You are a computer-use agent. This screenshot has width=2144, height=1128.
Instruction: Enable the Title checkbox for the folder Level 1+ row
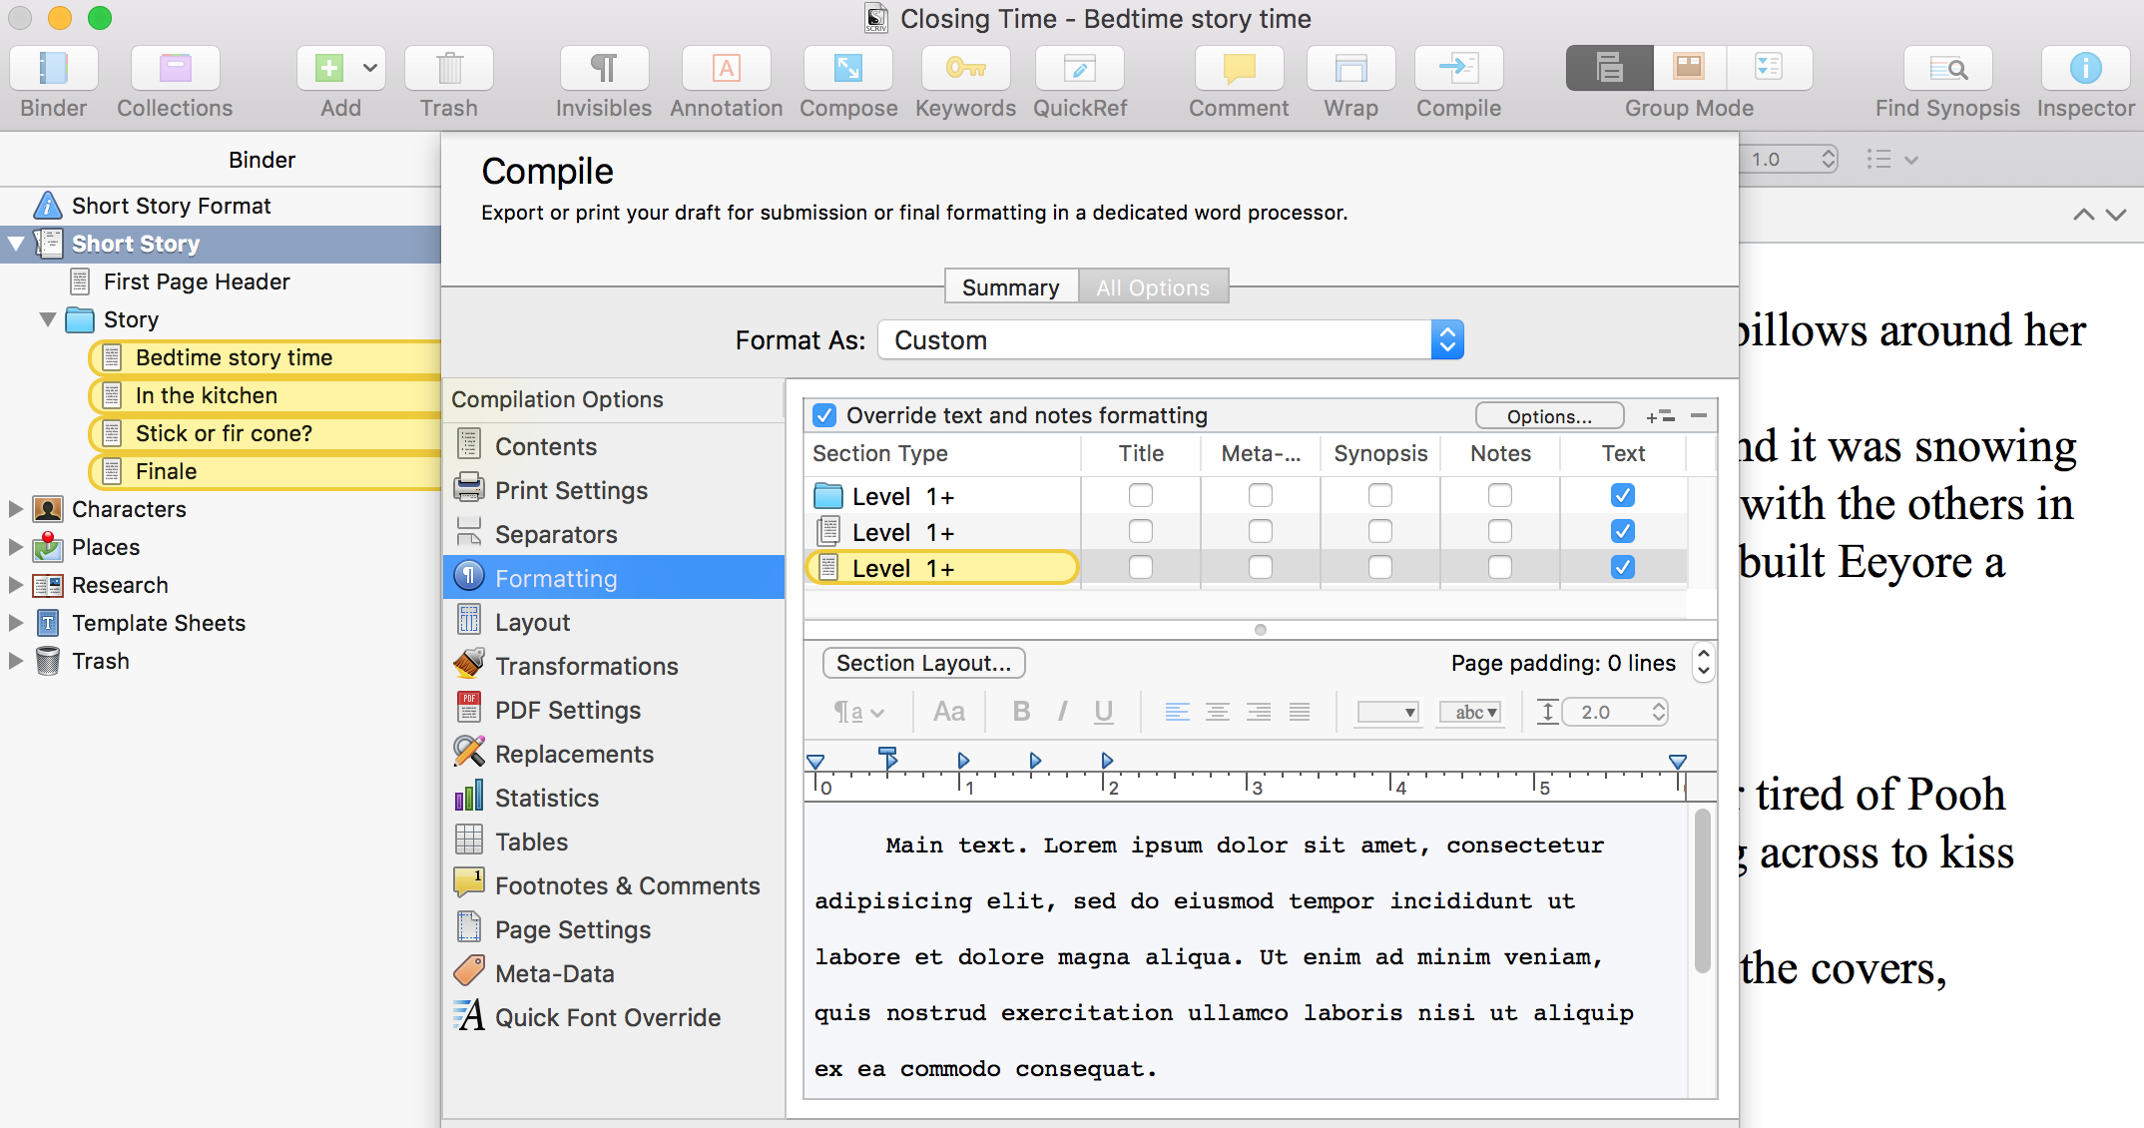click(1140, 495)
